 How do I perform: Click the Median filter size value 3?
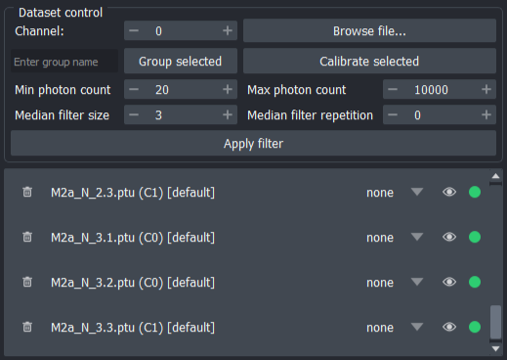coord(181,114)
